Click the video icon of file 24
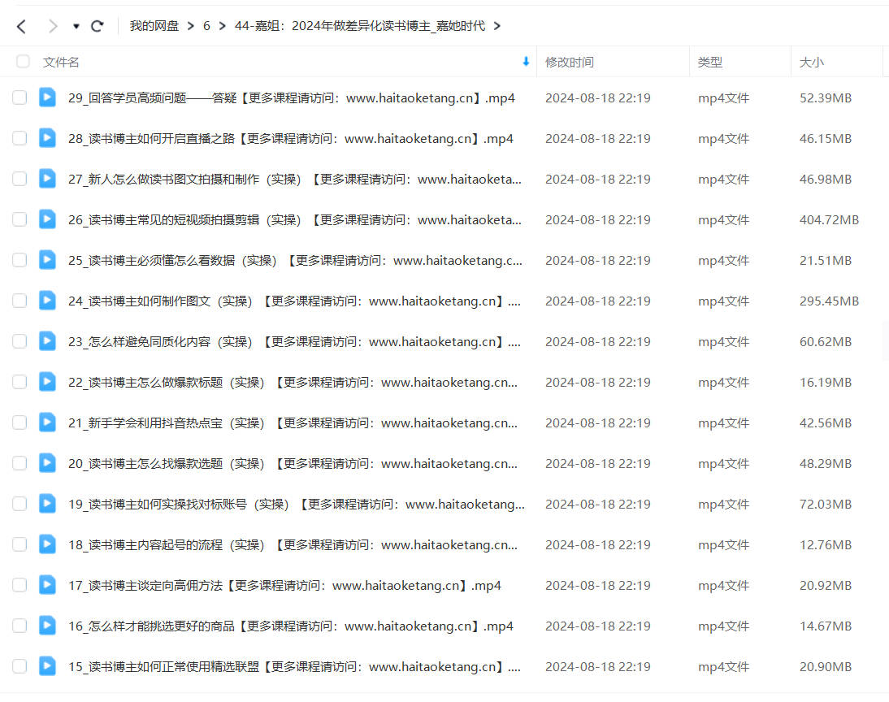Screen dimensions: 889x702 (47, 300)
